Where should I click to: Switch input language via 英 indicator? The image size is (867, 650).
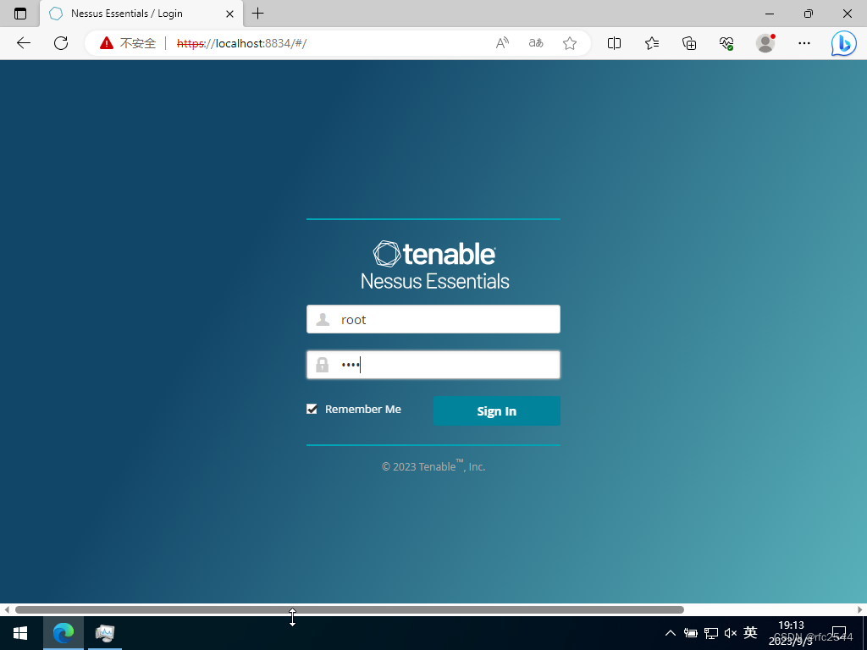pos(750,632)
